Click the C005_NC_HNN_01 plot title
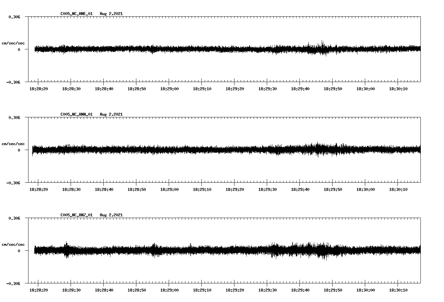This screenshot has width=444, height=302. coord(77,114)
